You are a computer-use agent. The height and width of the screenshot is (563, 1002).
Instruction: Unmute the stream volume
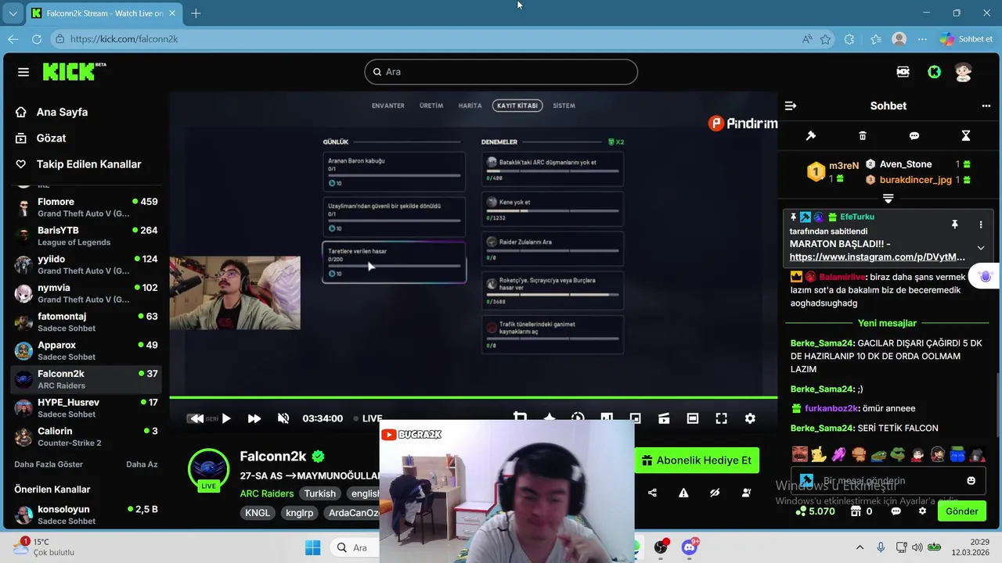click(283, 418)
